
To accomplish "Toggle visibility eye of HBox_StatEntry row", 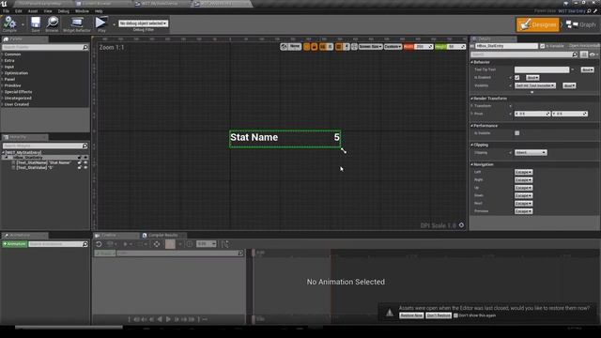I will [x=85, y=158].
